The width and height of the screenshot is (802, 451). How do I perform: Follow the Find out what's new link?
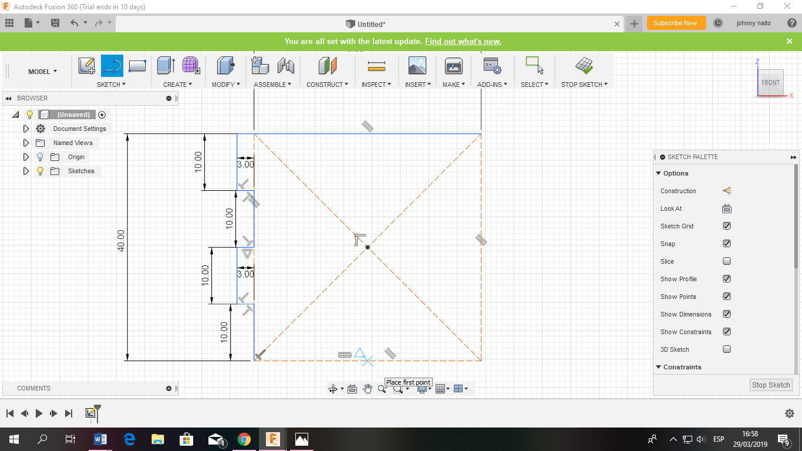coord(463,42)
